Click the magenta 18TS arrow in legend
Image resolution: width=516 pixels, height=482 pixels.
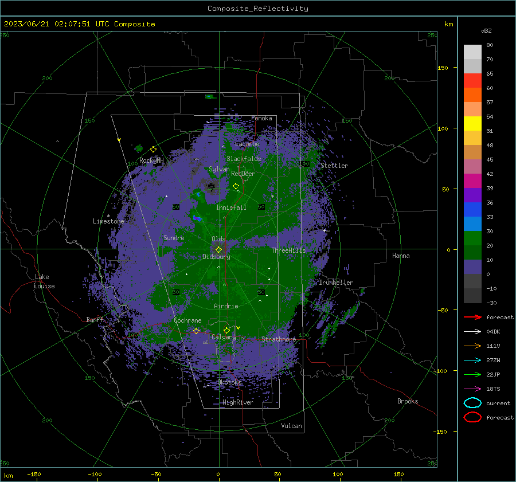(472, 389)
